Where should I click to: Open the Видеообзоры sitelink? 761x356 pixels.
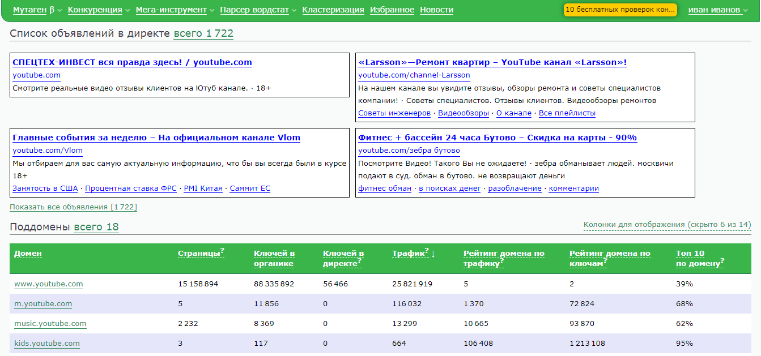coord(464,113)
